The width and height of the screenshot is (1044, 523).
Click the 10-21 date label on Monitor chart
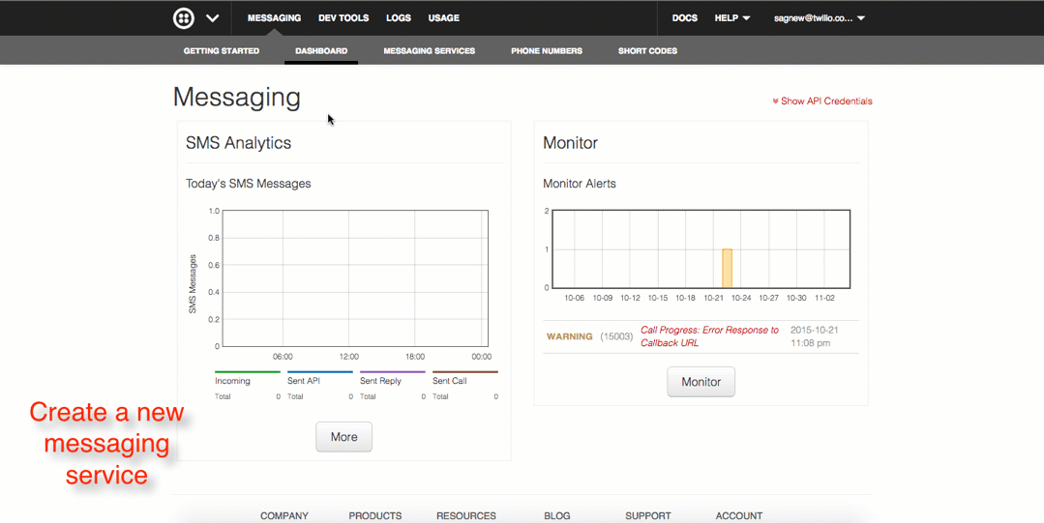[x=713, y=298]
